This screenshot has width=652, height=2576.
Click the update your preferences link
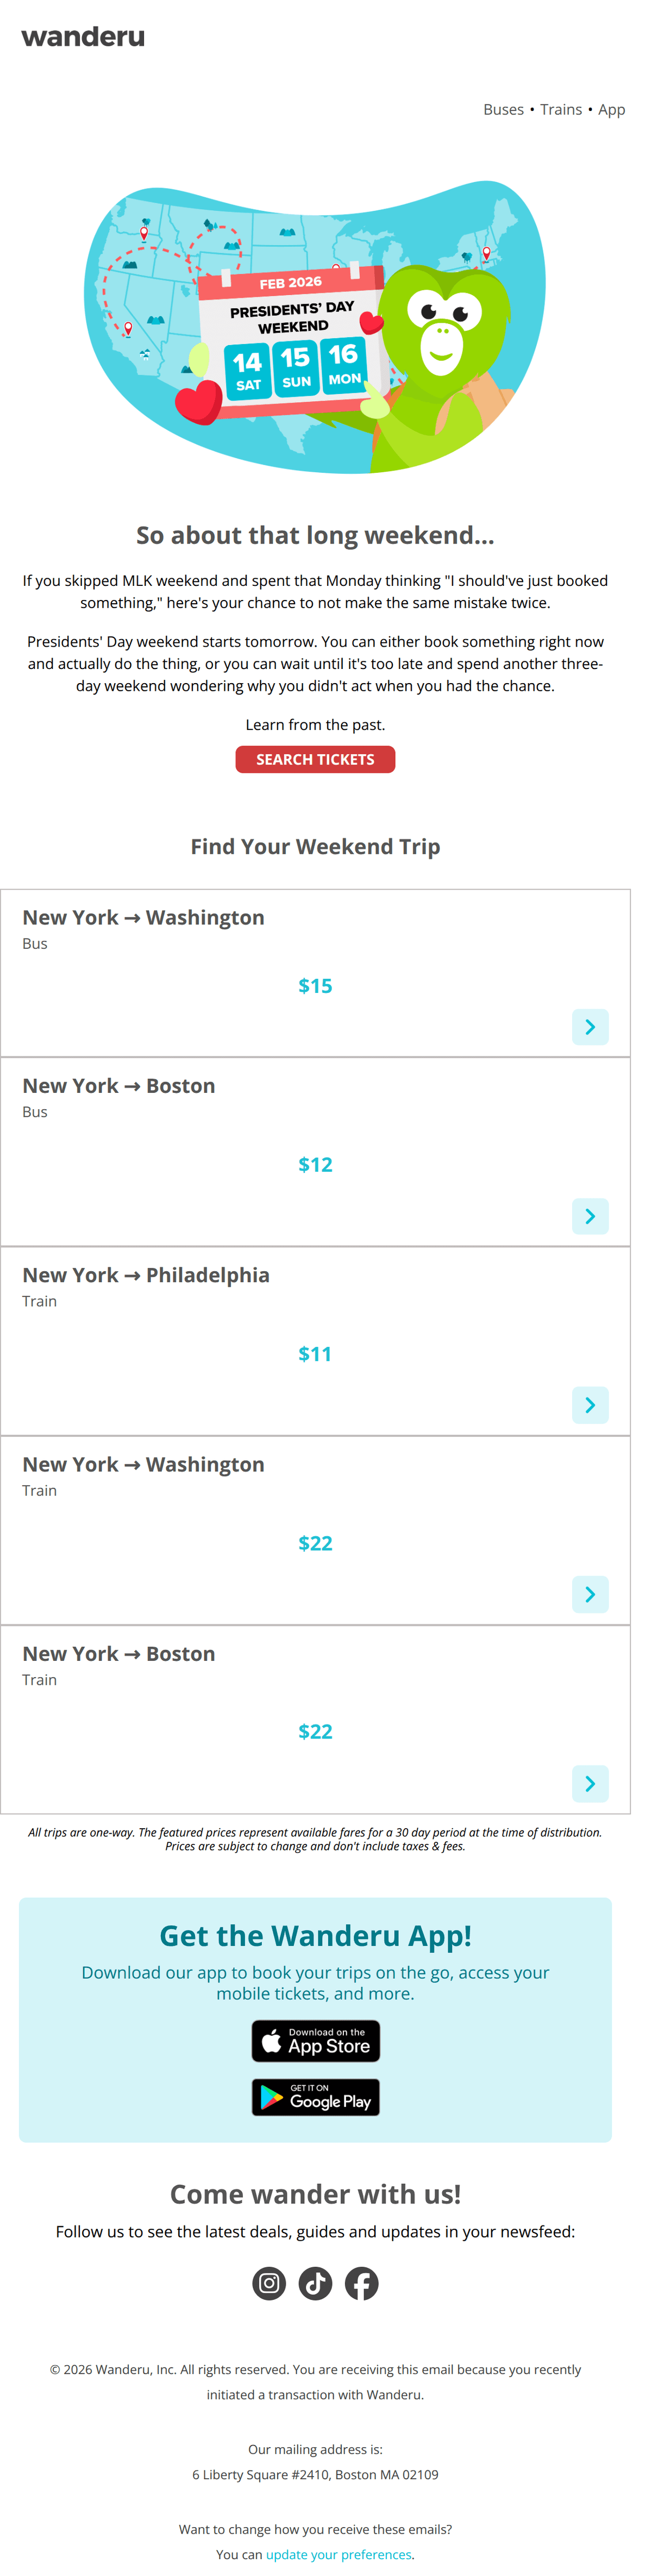[x=338, y=2554]
